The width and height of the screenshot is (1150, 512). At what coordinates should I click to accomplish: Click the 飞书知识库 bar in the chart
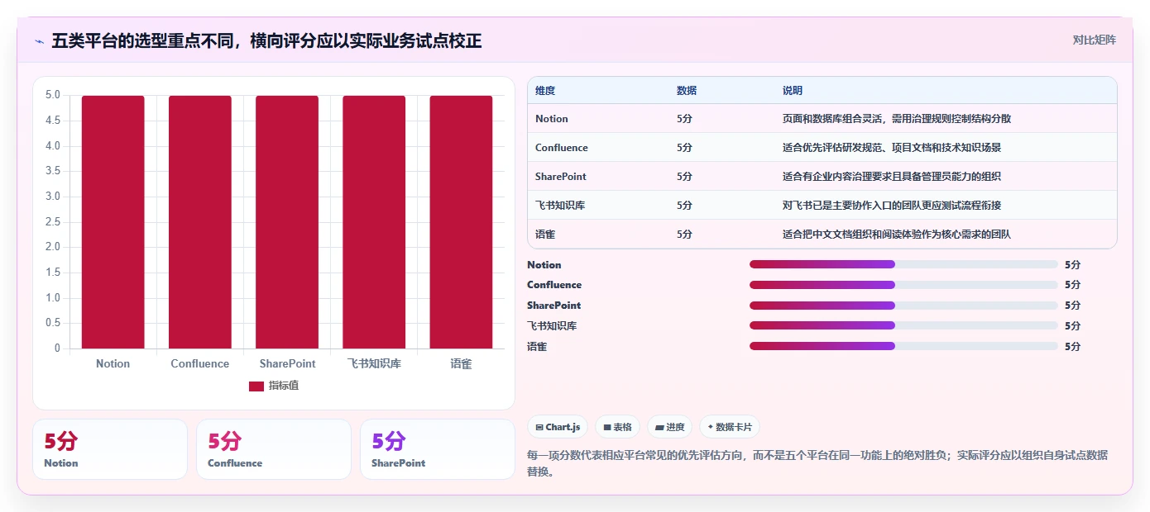coord(374,222)
